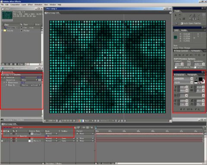Select the Rotation tool in Tools palette
Image resolution: width=207 pixels, height=165 pixels.
coord(180,15)
